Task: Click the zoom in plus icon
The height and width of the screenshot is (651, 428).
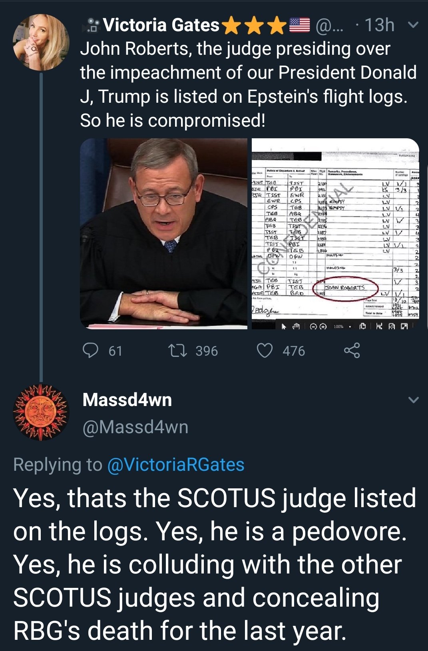Action: 323,326
